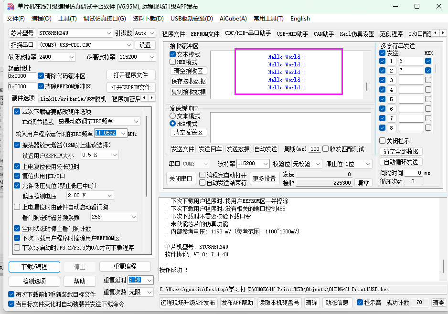This screenshot has width=448, height=314.
Task: Click 保存接收数据 button
Action: 188,81
